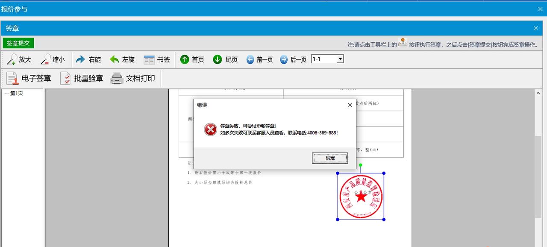Close the 错误 error dialog
The height and width of the screenshot is (247, 547).
click(x=350, y=105)
